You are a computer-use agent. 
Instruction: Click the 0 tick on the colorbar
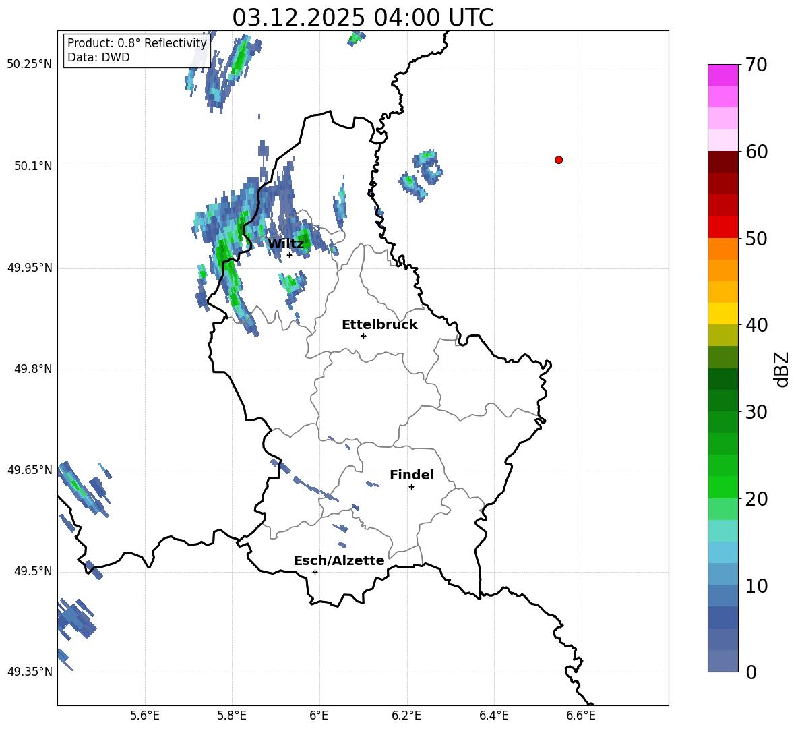751,672
